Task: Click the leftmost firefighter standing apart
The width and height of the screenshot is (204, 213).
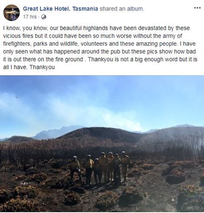Action: pos(75,169)
